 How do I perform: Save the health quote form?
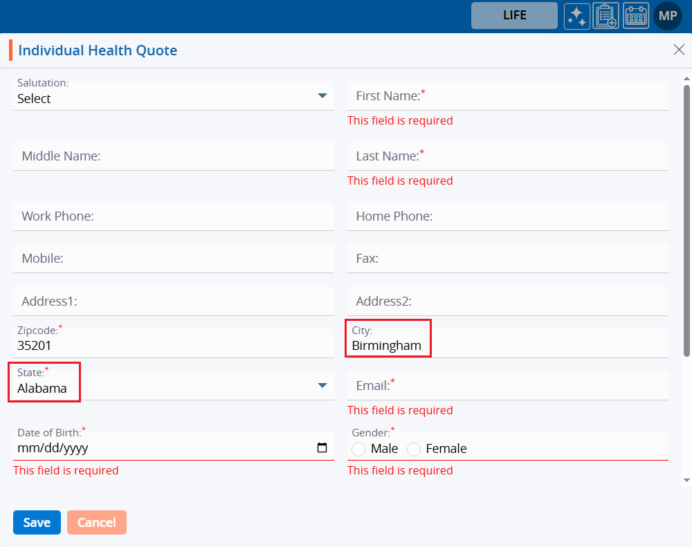(37, 523)
